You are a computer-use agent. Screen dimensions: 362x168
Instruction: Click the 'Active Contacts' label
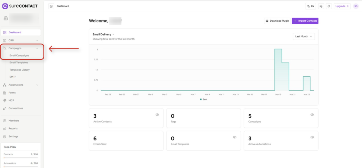coord(103,122)
